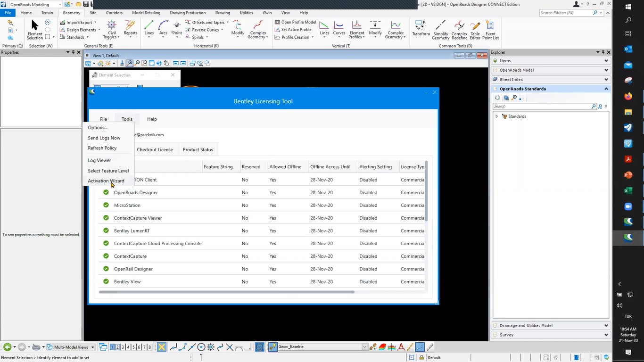Select the Transform tool
The image size is (644, 362).
click(x=421, y=28)
